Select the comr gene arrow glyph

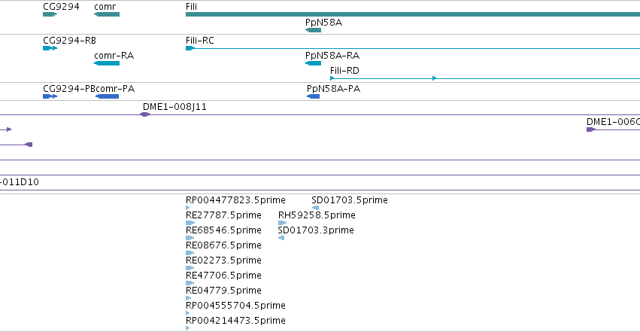107,14
